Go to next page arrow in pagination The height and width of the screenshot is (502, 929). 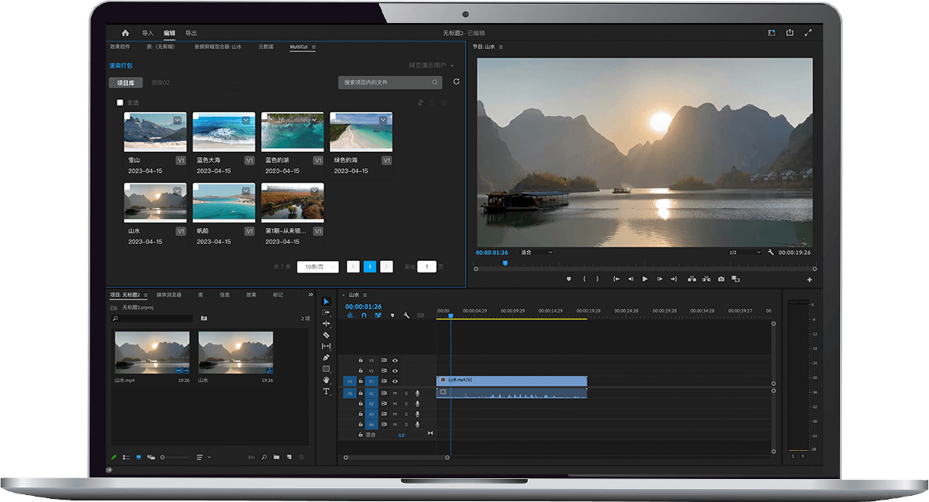(x=387, y=266)
